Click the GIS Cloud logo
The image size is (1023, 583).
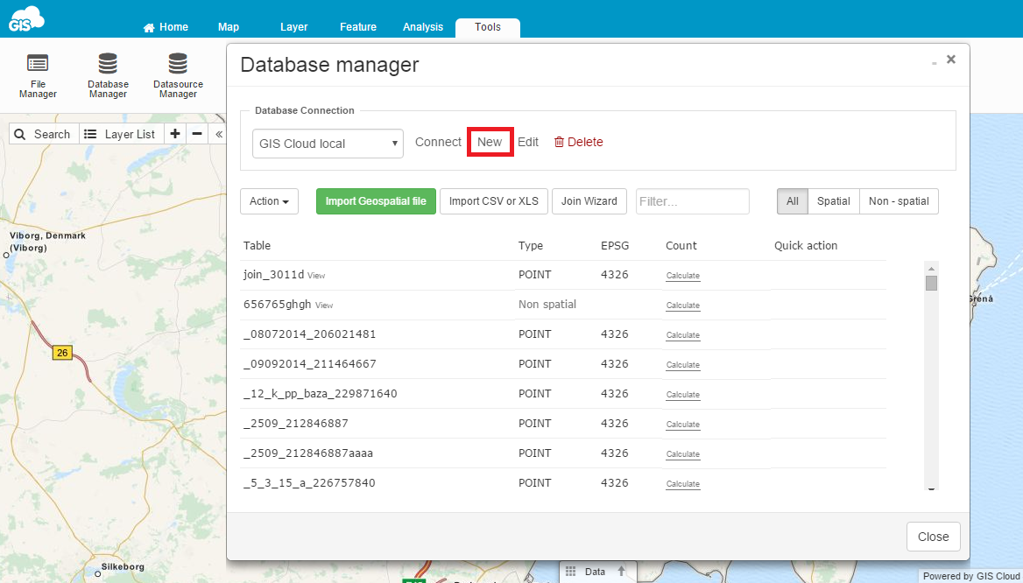click(26, 19)
